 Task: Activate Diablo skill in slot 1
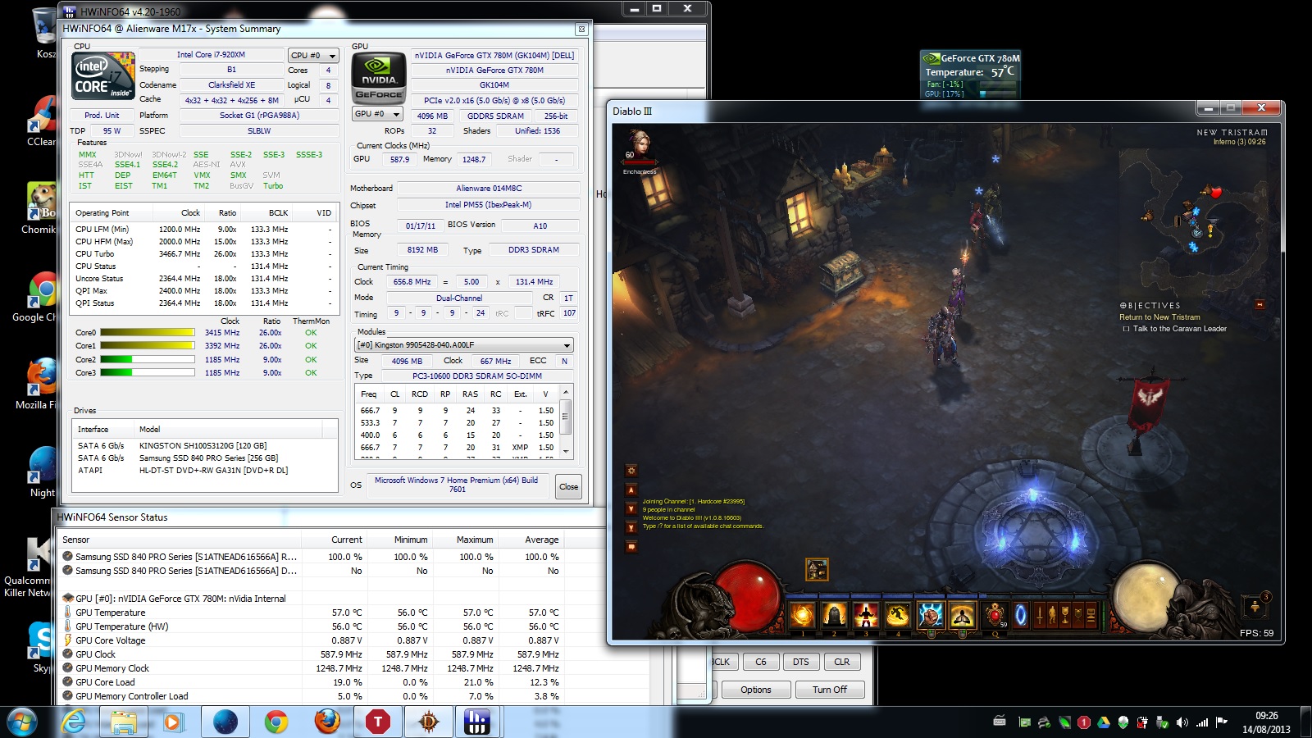click(802, 614)
